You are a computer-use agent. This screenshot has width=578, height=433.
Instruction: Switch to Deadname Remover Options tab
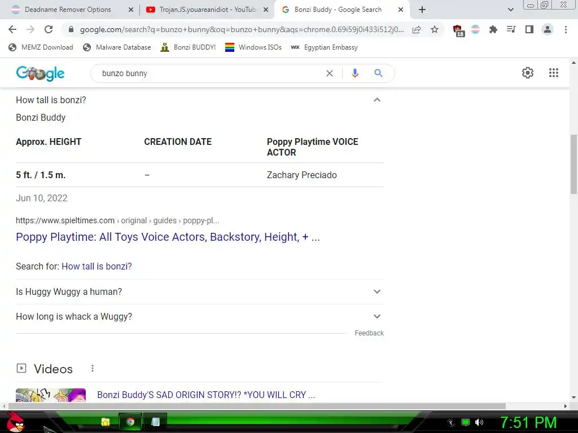(x=68, y=10)
